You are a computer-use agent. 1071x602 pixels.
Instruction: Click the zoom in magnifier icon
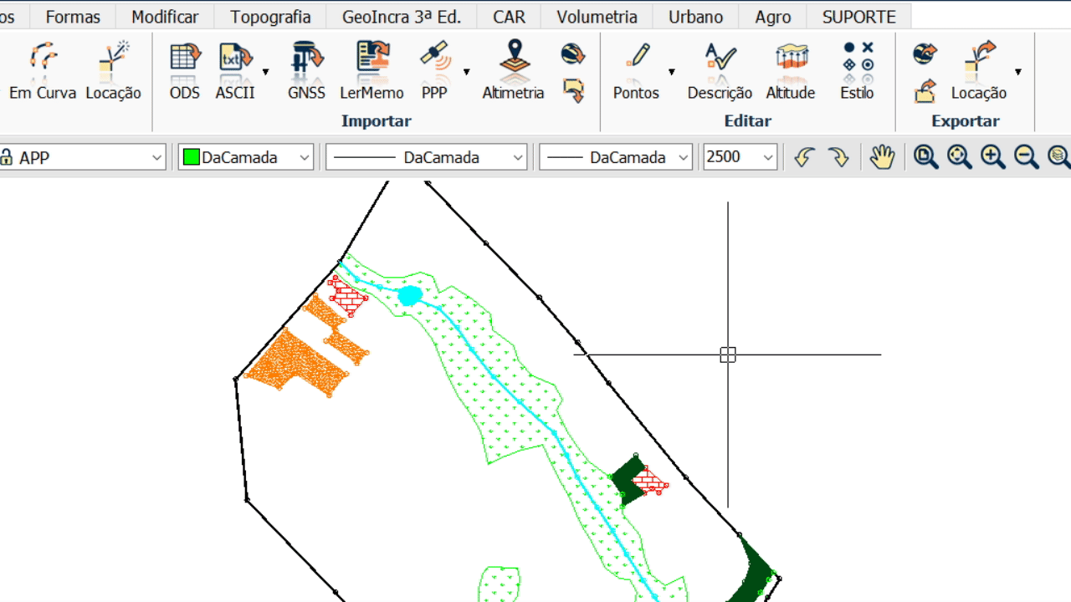tap(992, 157)
